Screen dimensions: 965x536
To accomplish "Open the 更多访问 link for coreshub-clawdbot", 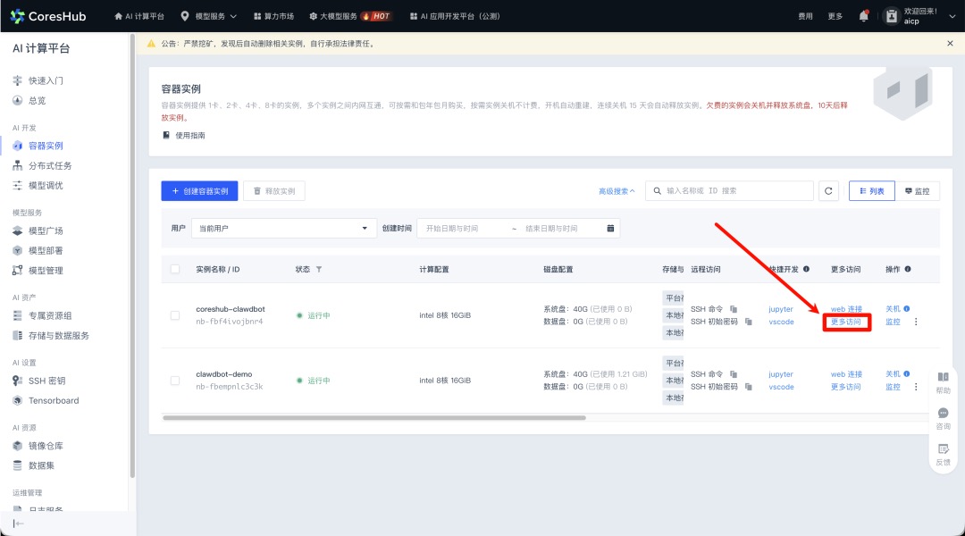I will 846,322.
